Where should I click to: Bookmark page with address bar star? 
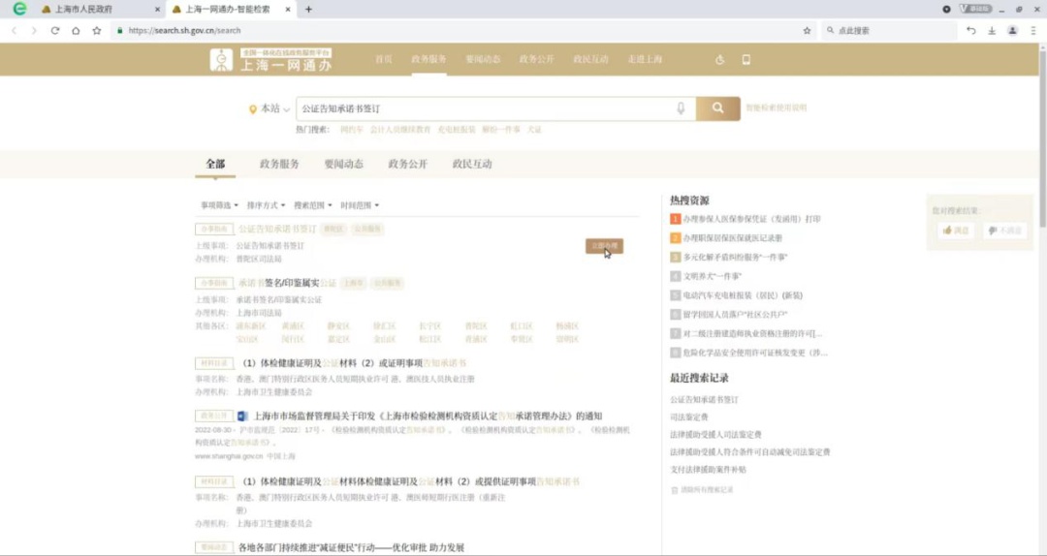807,30
